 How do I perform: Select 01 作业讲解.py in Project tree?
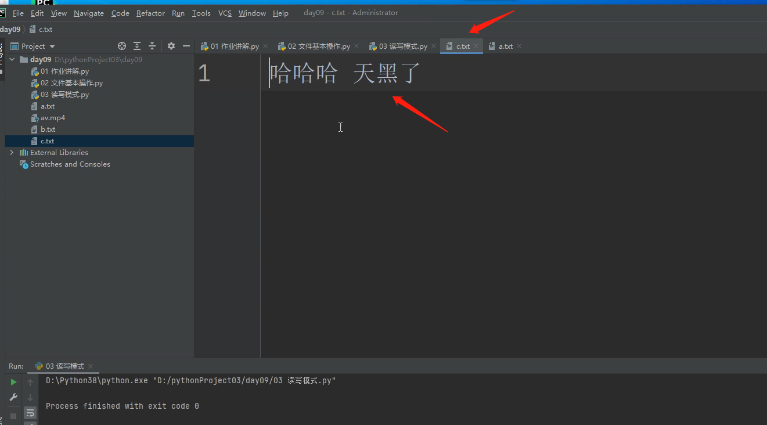pyautogui.click(x=64, y=71)
